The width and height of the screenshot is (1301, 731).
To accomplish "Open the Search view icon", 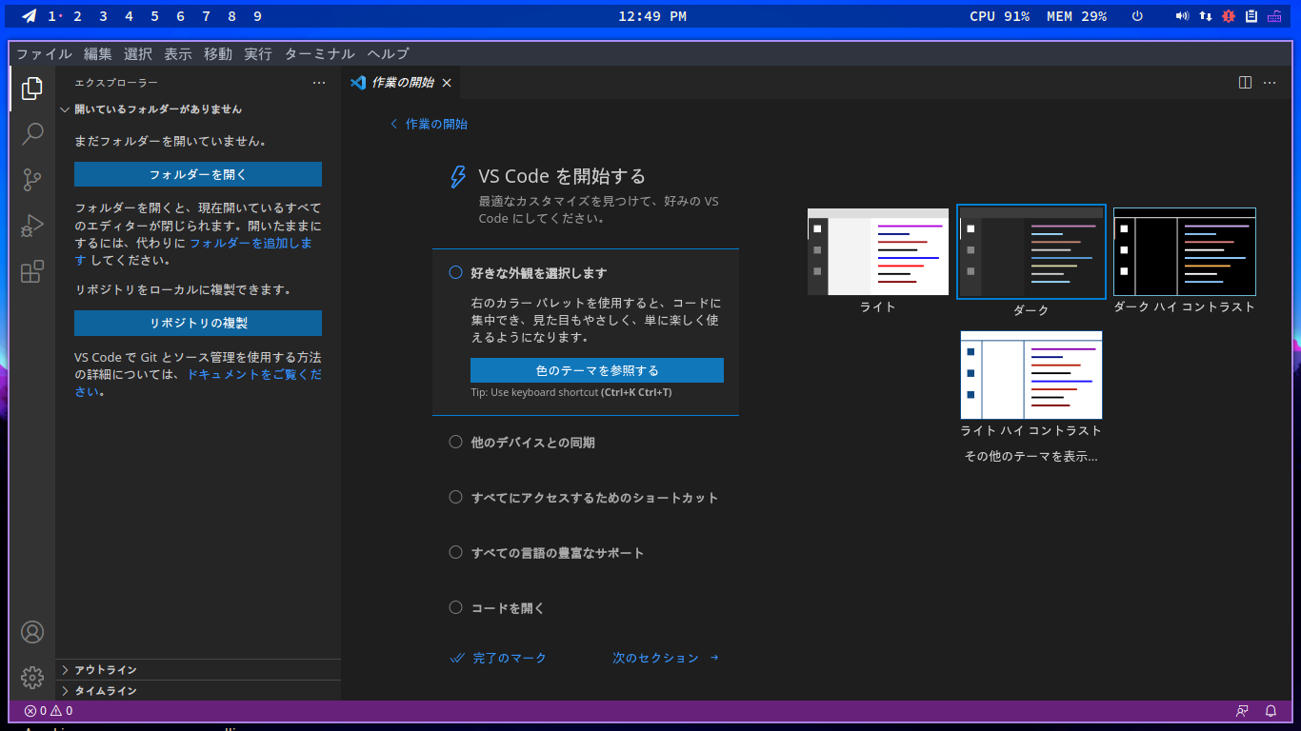I will (x=32, y=133).
